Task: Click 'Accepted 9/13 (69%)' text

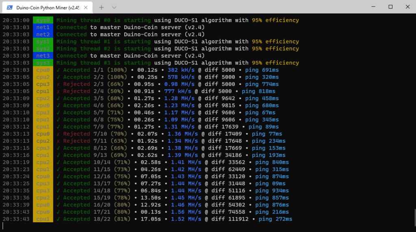Action: tap(95, 155)
